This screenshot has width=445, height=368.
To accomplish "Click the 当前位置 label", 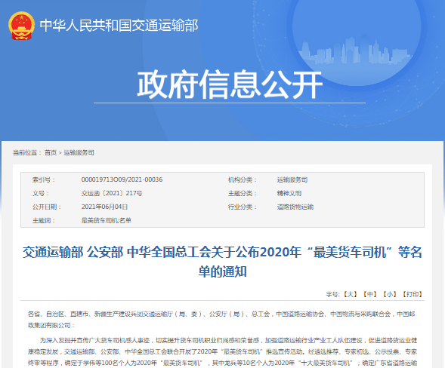I will tap(27, 152).
